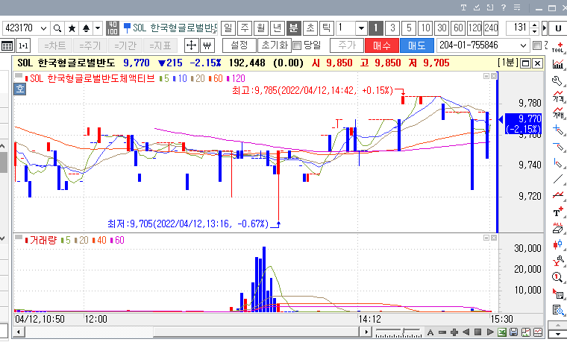Select the cursor data table tool
Image resolution: width=567 pixels, height=342 pixels.
[x=557, y=294]
